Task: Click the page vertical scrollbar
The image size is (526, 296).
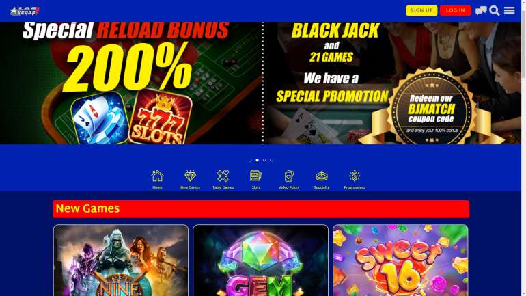Action: 524,148
